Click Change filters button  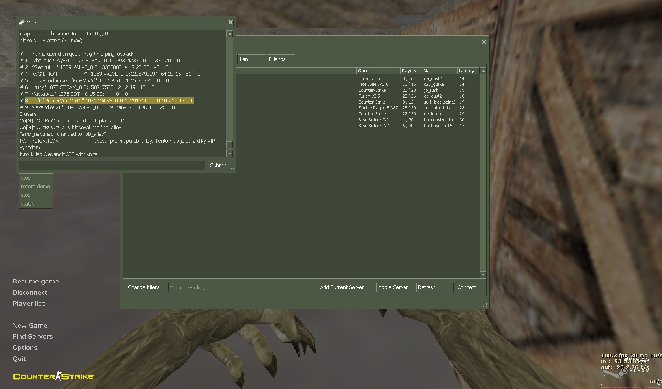[147, 287]
